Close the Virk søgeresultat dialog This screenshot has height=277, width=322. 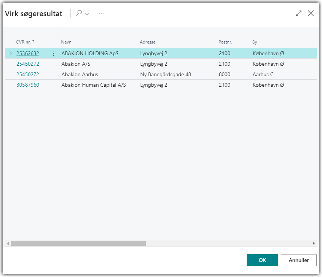pyautogui.click(x=311, y=13)
